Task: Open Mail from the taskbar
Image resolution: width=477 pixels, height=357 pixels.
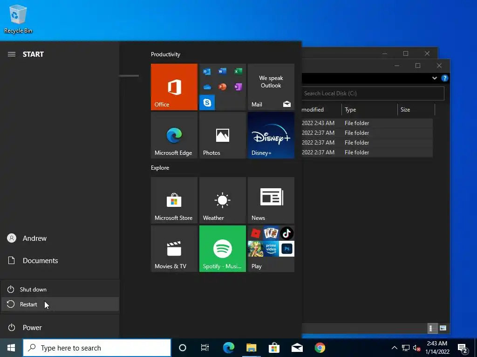Action: [297, 348]
